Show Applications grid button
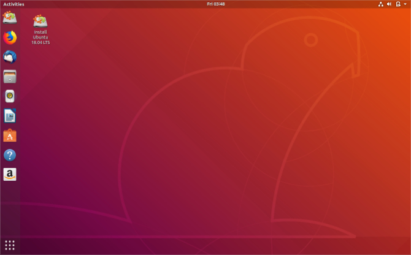The image size is (411, 255). (x=10, y=245)
